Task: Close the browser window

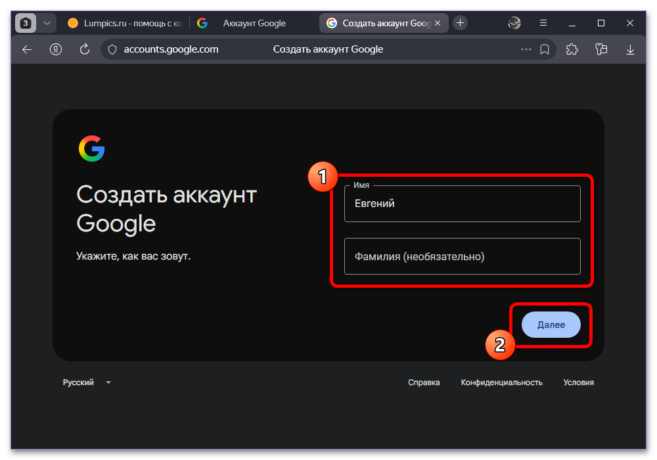Action: [x=630, y=23]
